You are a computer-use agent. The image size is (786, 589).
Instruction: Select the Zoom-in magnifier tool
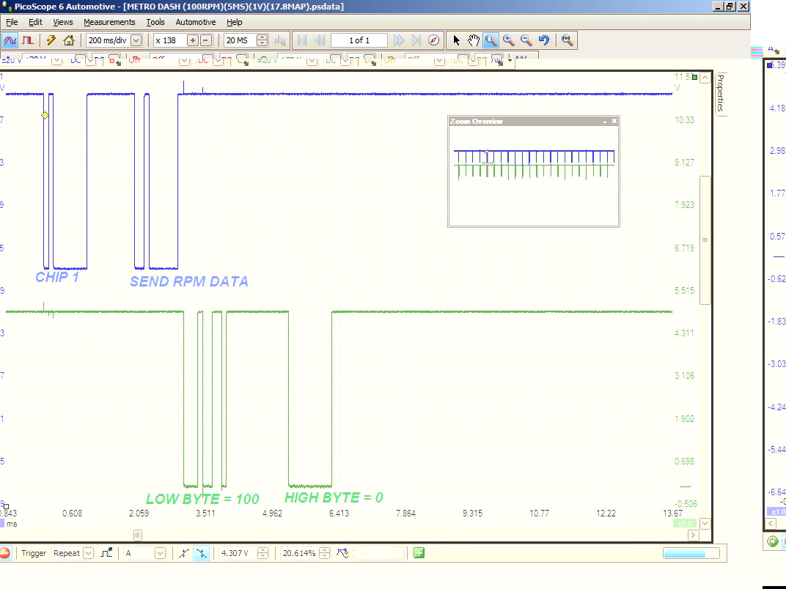click(x=508, y=40)
